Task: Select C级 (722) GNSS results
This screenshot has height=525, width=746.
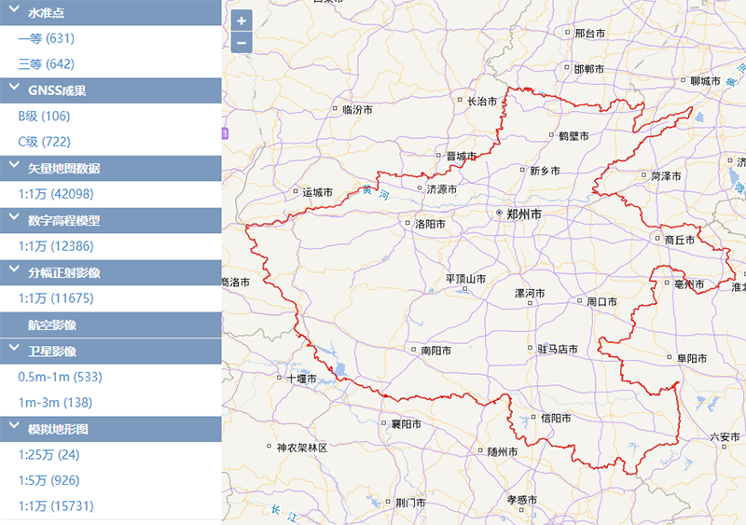Action: [44, 142]
